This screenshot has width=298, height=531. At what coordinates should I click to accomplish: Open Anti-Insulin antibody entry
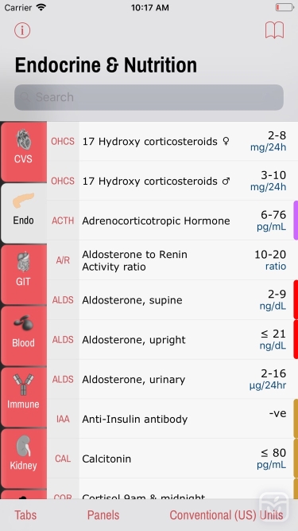pos(172,419)
